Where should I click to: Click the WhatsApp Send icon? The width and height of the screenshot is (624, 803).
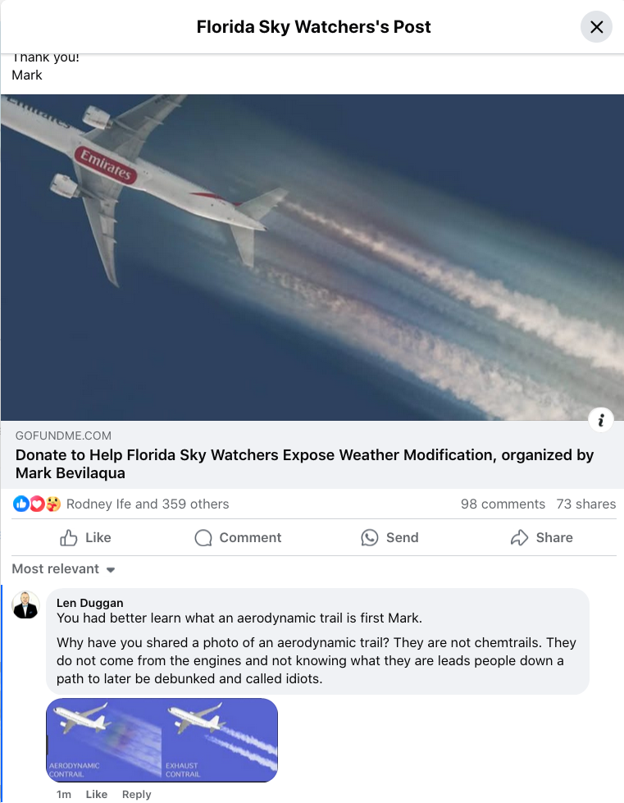coord(369,538)
